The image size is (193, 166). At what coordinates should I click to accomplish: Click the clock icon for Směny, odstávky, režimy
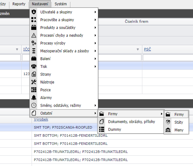[x=34, y=106]
